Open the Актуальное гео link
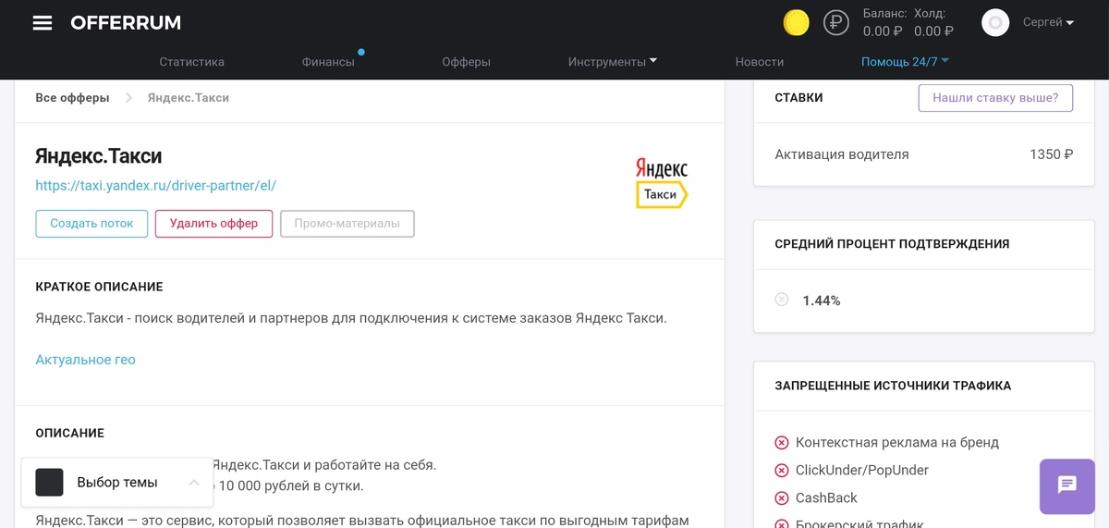 coord(85,360)
